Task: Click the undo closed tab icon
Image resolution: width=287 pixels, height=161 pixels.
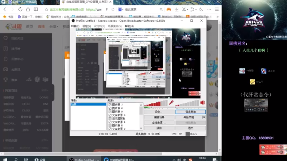Action: click(192, 9)
